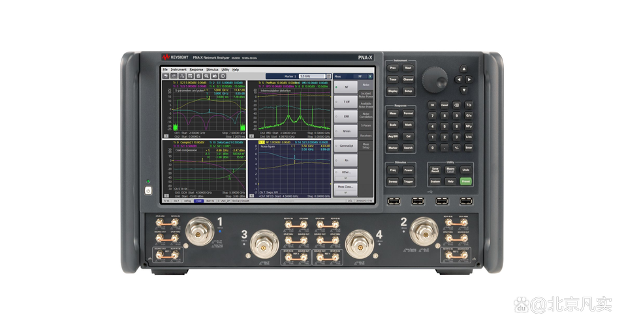Viewport: 624px width, 326px height.
Task: Click the Format hardkey in Response group
Action: 408,113
